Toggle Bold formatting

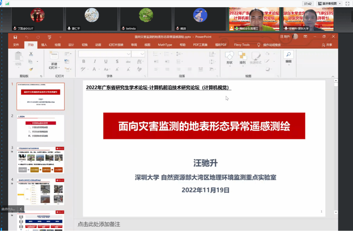click(x=84, y=61)
